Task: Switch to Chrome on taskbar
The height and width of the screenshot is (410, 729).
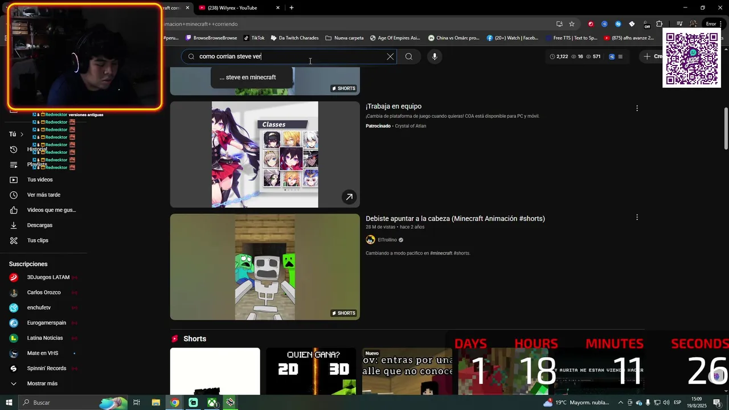Action: (x=175, y=403)
